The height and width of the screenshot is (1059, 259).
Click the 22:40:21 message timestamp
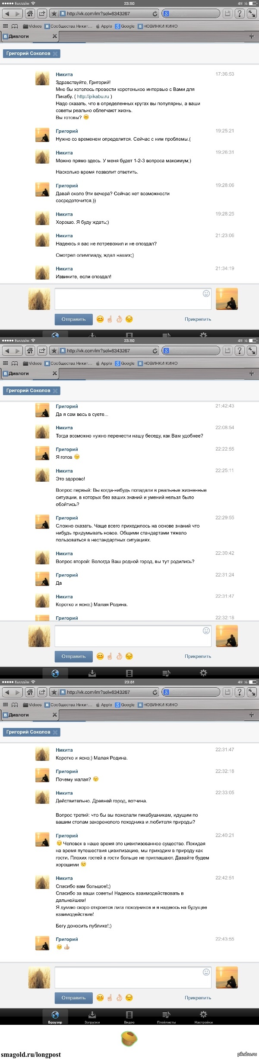(x=224, y=835)
